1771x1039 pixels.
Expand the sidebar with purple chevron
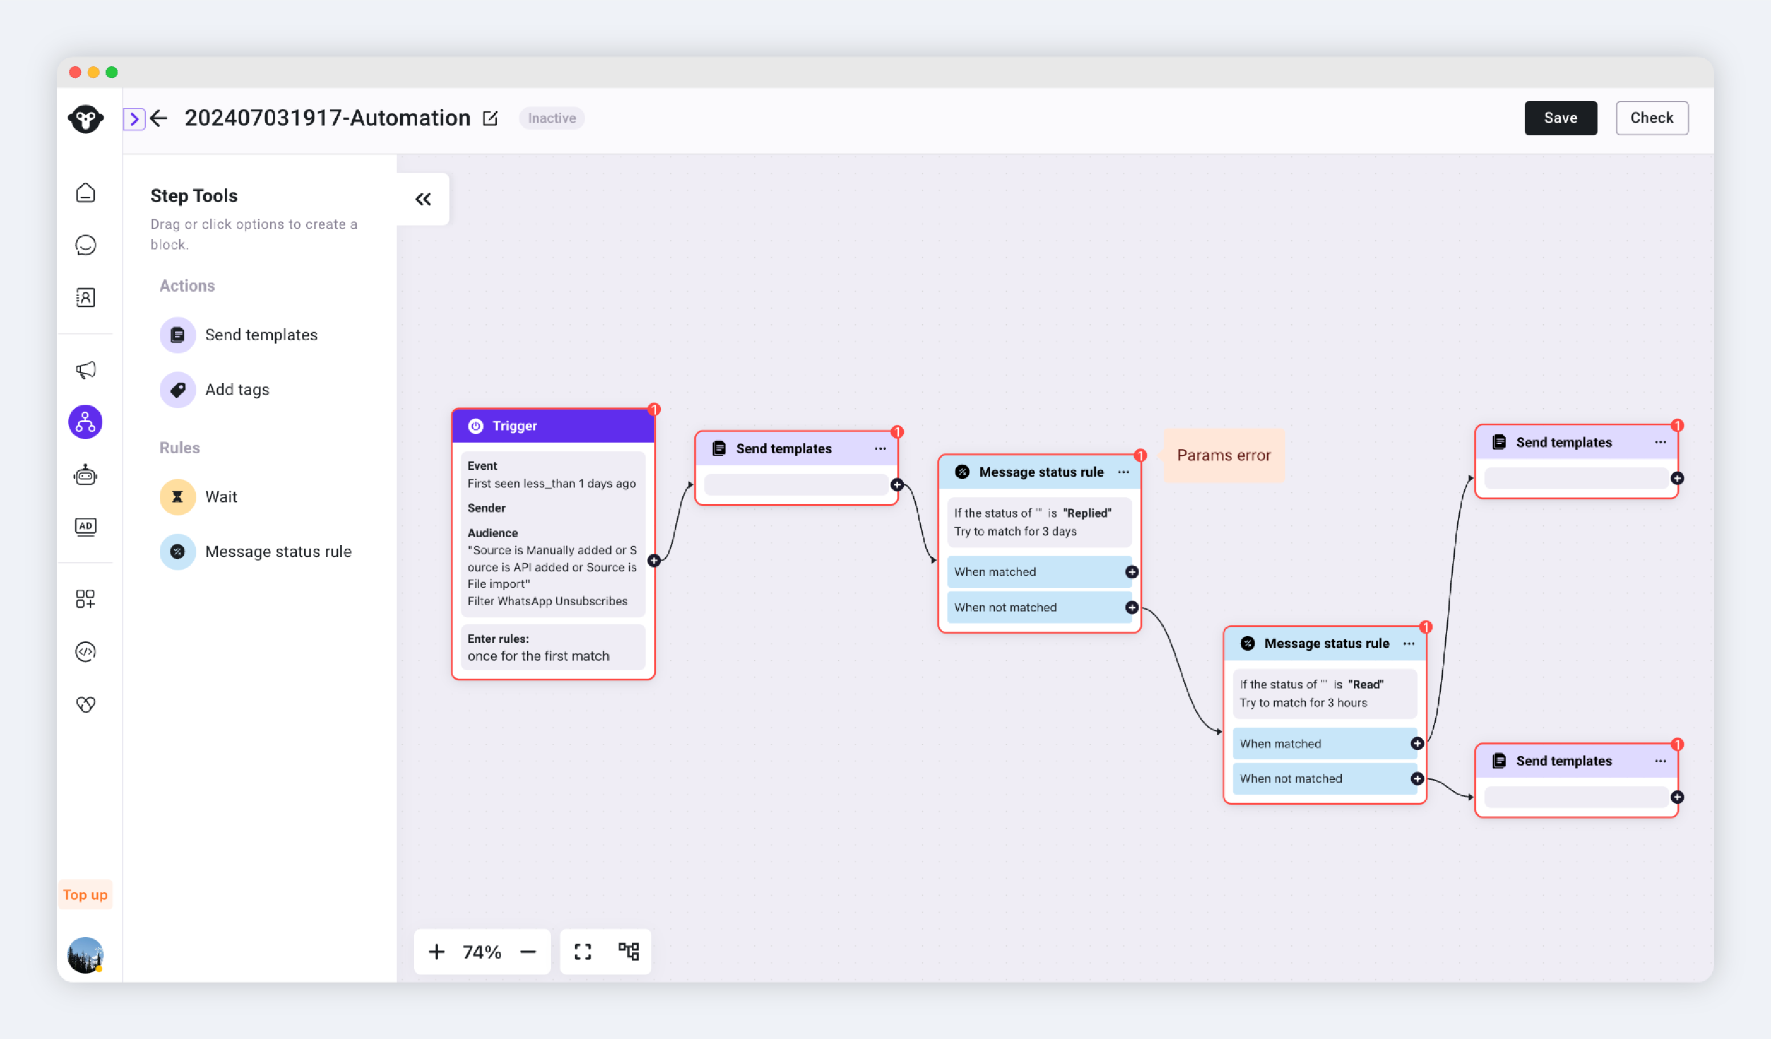134,118
